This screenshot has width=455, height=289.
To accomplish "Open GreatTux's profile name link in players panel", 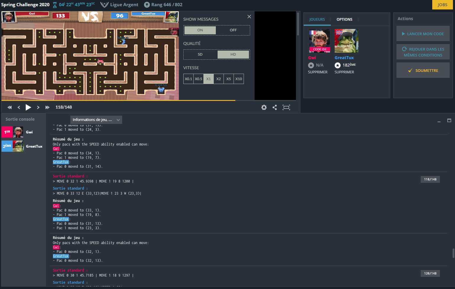I will tap(344, 58).
